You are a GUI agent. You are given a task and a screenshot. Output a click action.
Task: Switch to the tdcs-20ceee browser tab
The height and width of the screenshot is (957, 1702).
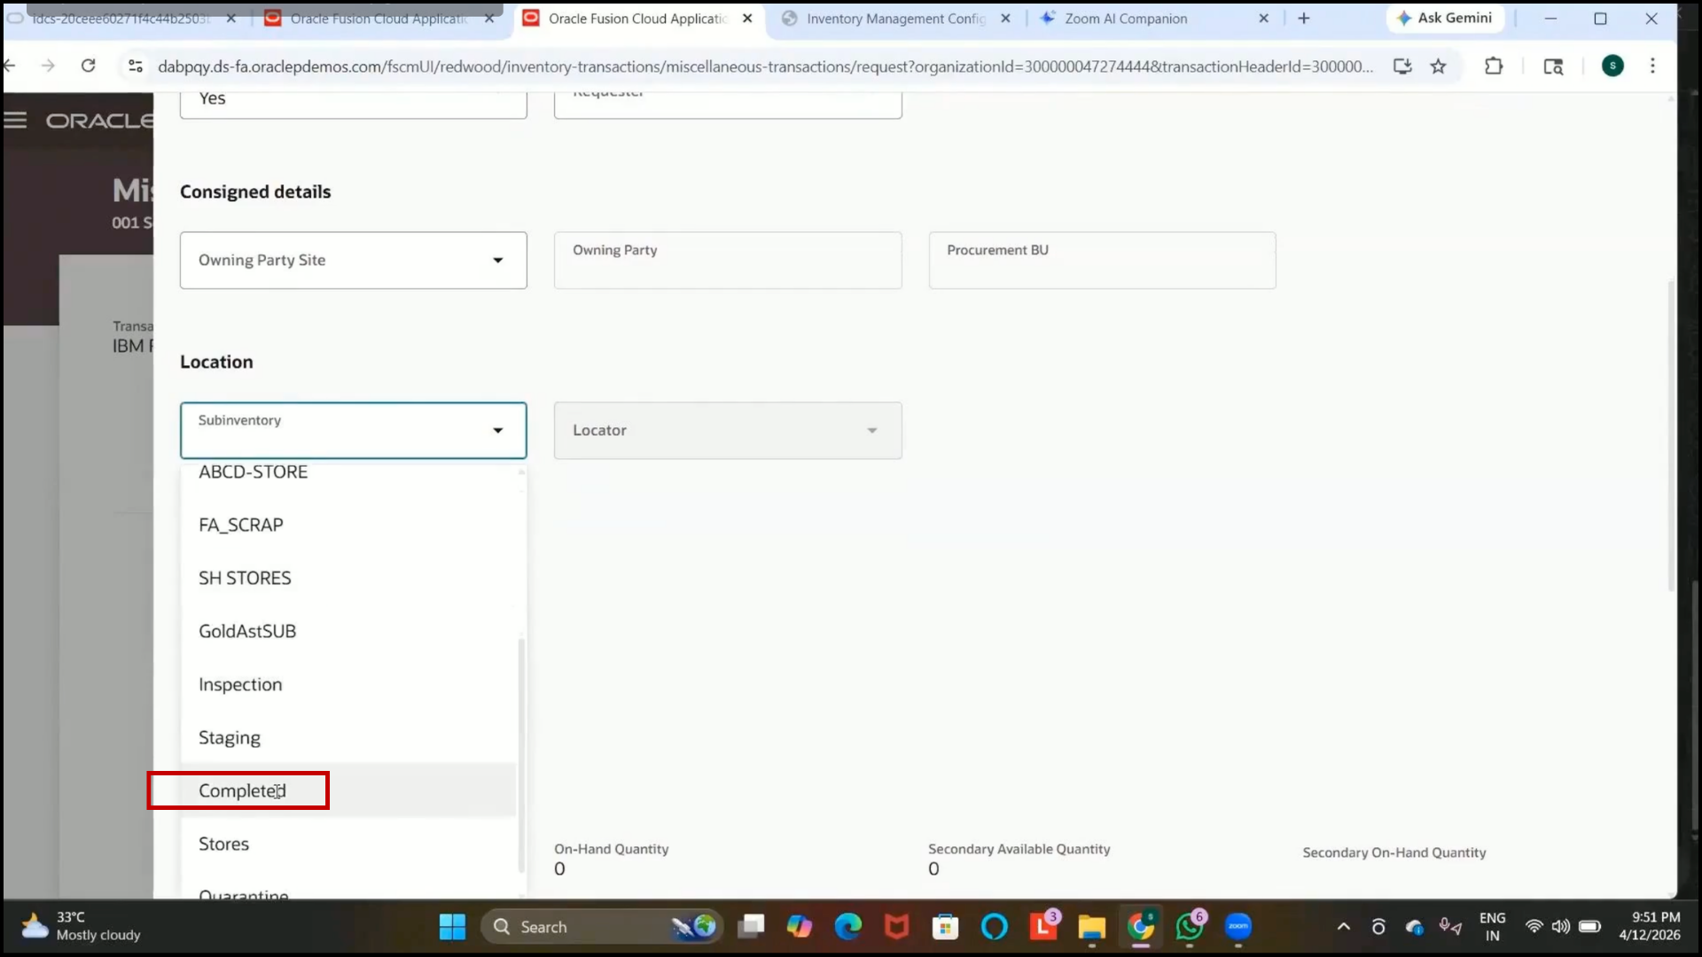click(120, 18)
